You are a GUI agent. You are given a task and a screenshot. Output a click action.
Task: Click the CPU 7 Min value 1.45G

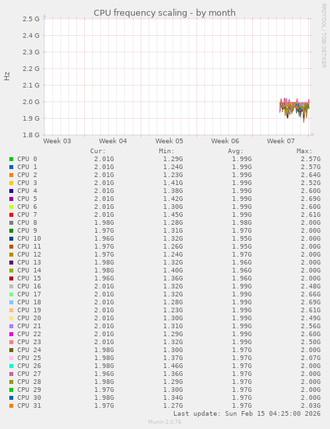pos(173,215)
